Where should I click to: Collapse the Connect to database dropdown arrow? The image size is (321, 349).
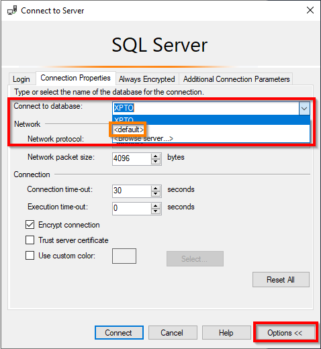tap(304, 108)
